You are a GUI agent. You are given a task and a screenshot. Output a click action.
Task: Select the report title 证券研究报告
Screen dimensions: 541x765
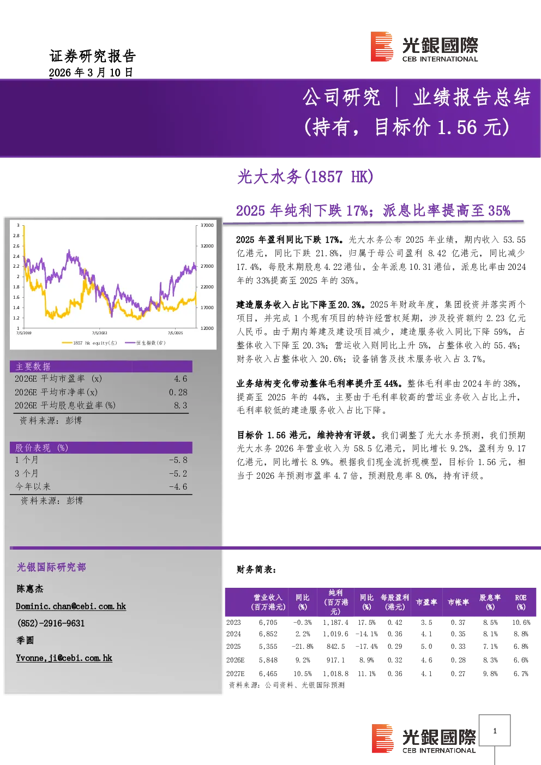(92, 56)
